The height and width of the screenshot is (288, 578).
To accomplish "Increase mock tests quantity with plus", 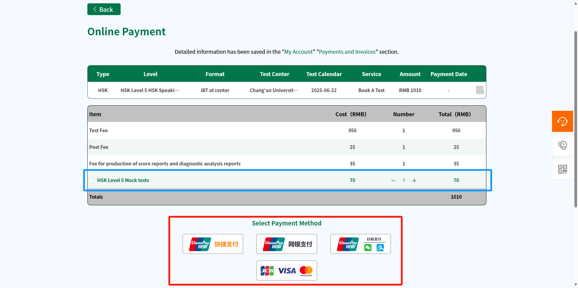I will point(414,181).
